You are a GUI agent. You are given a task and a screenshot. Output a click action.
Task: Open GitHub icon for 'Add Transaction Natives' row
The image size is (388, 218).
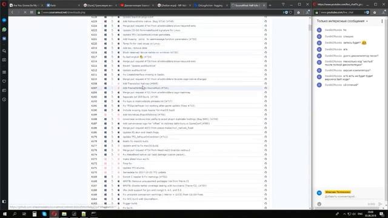click(x=266, y=84)
